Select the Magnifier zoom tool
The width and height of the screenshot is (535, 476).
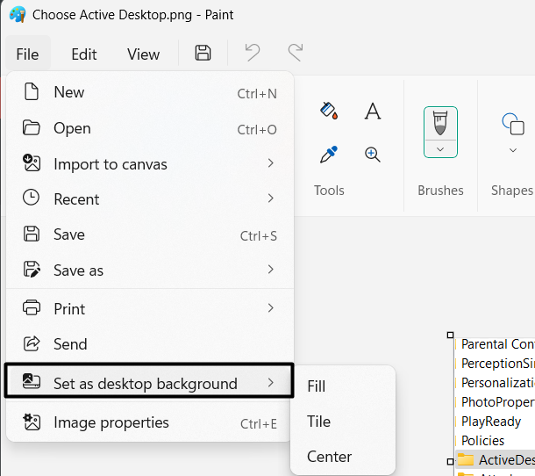(x=373, y=155)
